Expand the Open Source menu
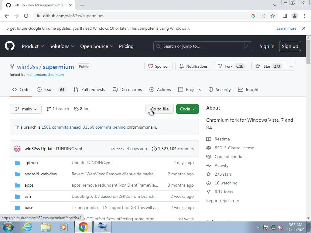 [x=97, y=46]
